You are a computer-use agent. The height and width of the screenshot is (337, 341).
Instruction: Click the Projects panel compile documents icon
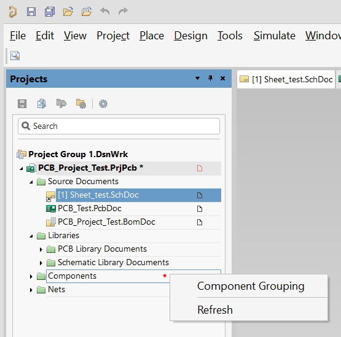pos(41,104)
